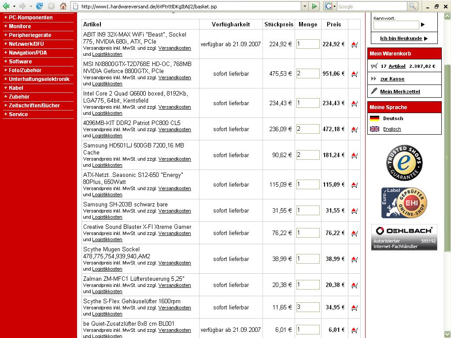Reload the page with the refresh icon
451x338 pixels.
pos(39,6)
